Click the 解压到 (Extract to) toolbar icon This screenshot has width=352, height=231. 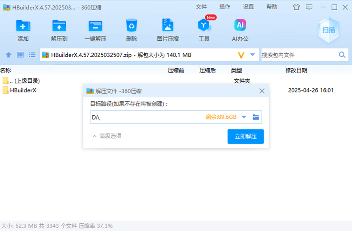click(x=59, y=25)
